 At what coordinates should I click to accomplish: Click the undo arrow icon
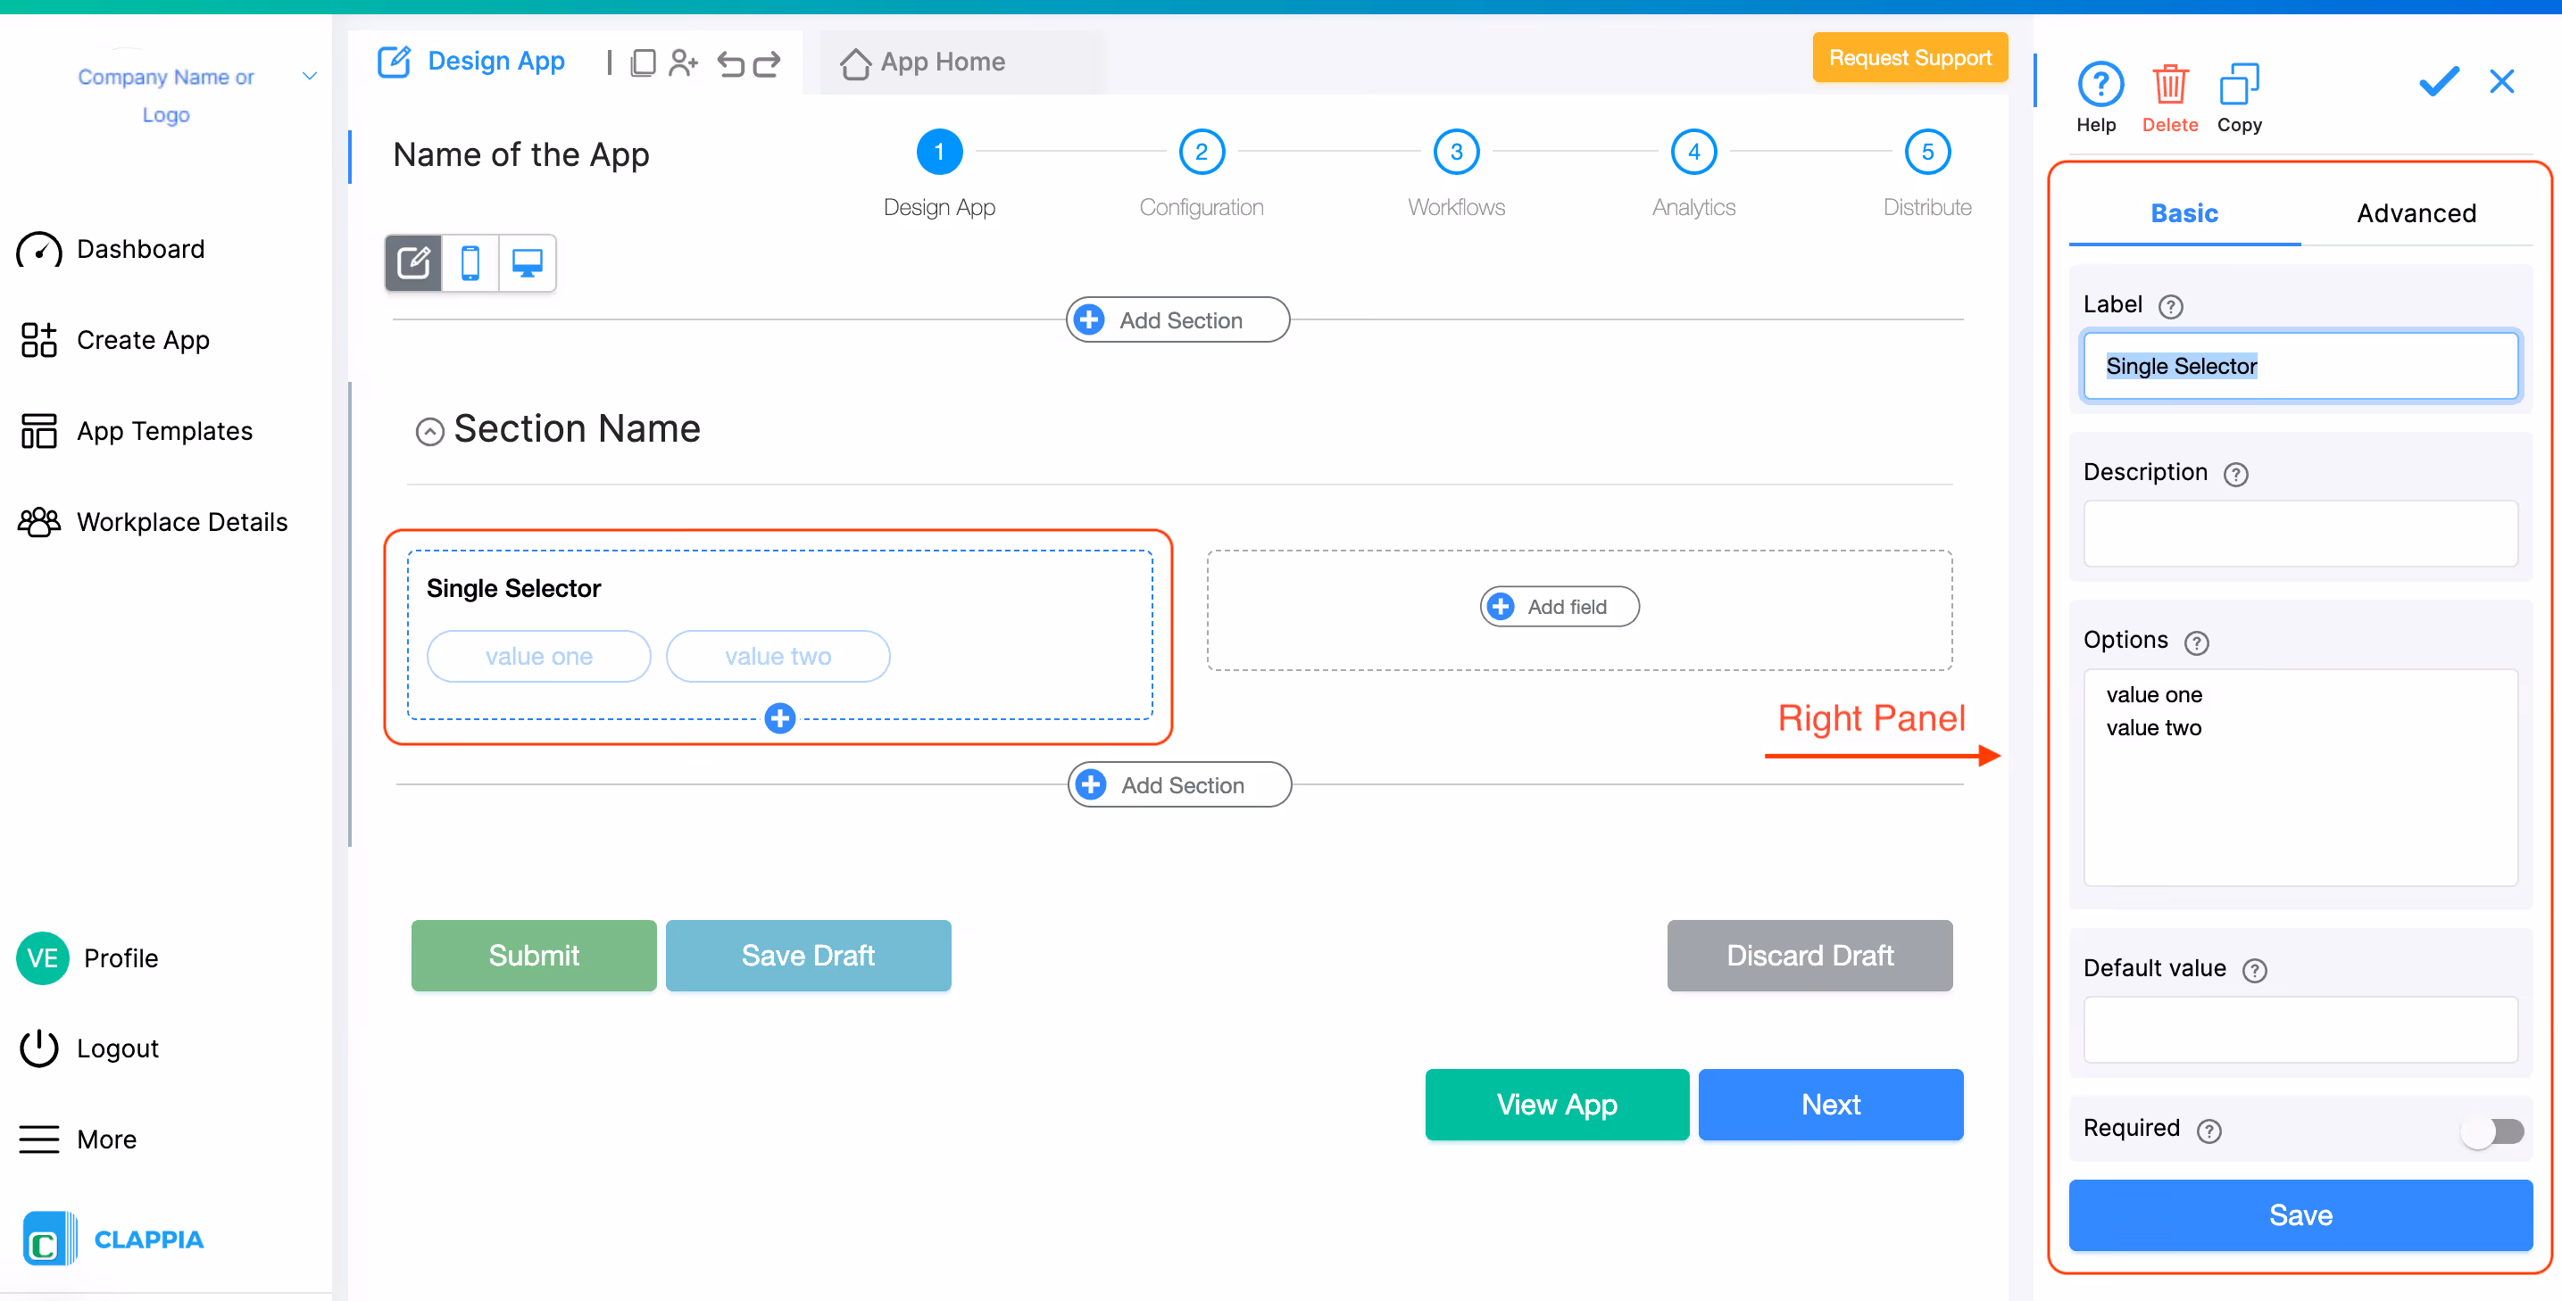click(730, 63)
